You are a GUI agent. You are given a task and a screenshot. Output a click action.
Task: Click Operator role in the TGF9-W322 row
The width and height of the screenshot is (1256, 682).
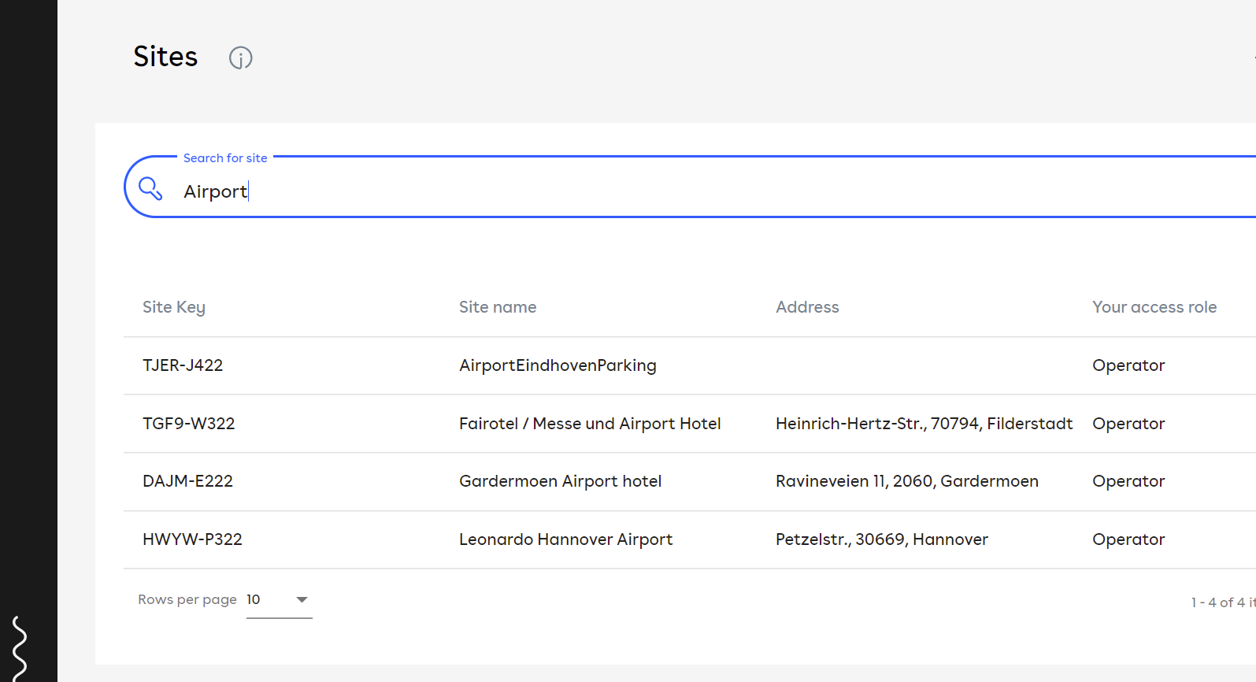click(x=1128, y=424)
